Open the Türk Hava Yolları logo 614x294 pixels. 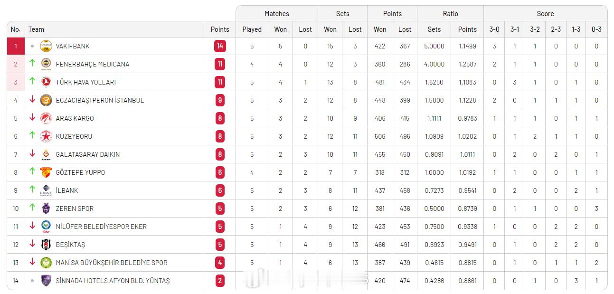pyautogui.click(x=46, y=82)
